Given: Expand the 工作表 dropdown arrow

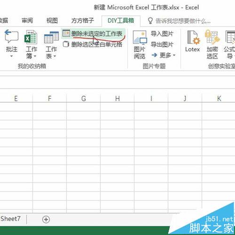Looking at the screenshot, I should (x=55, y=56).
